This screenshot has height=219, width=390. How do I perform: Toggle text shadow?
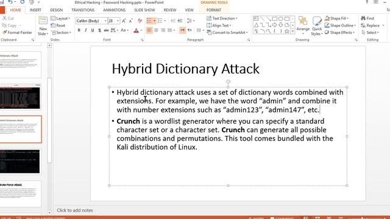tap(99, 30)
